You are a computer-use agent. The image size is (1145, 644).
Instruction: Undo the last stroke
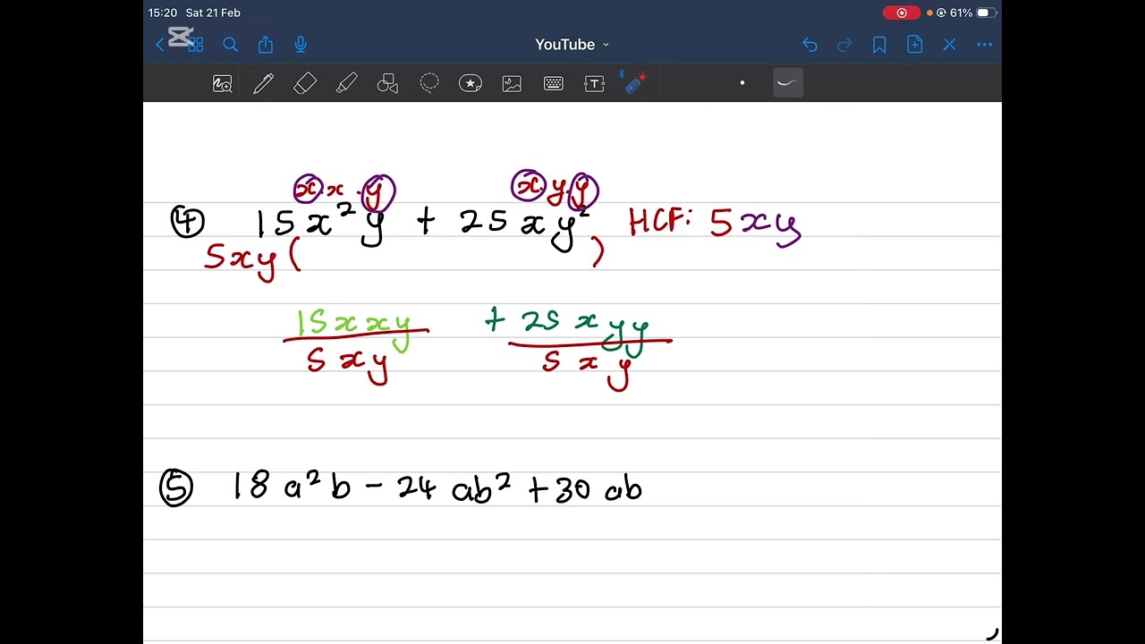pos(810,45)
